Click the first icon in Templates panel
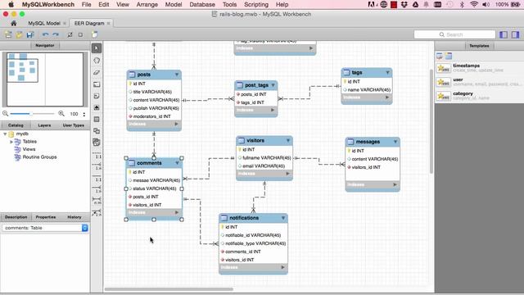This screenshot has height=295, width=524. (x=440, y=56)
